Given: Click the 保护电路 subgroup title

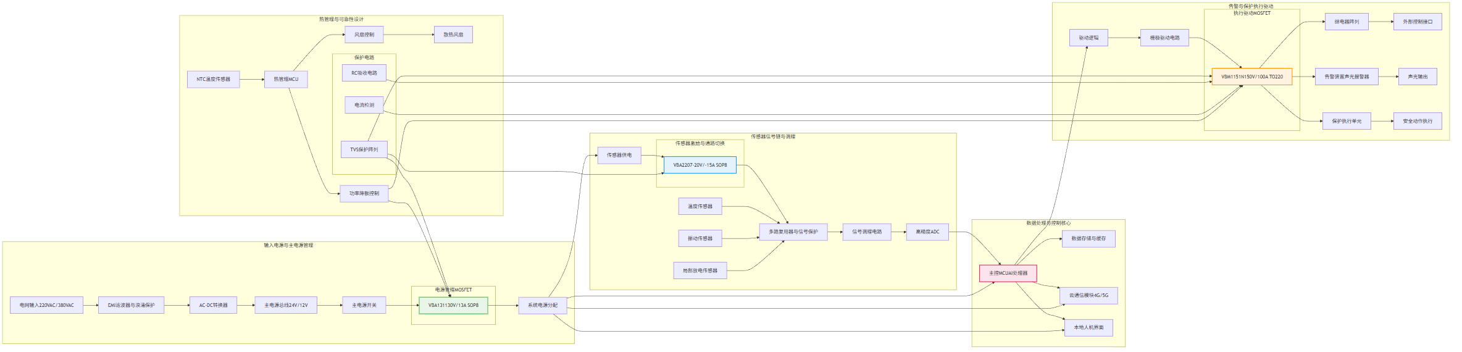Looking at the screenshot, I should coord(364,57).
